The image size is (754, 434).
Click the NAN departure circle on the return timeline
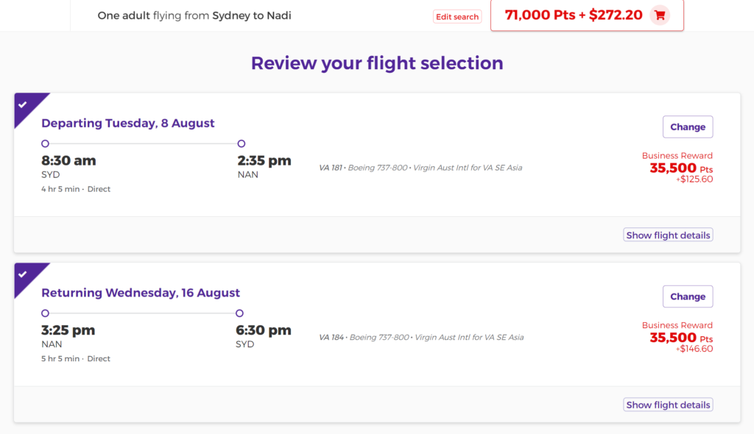pos(45,313)
